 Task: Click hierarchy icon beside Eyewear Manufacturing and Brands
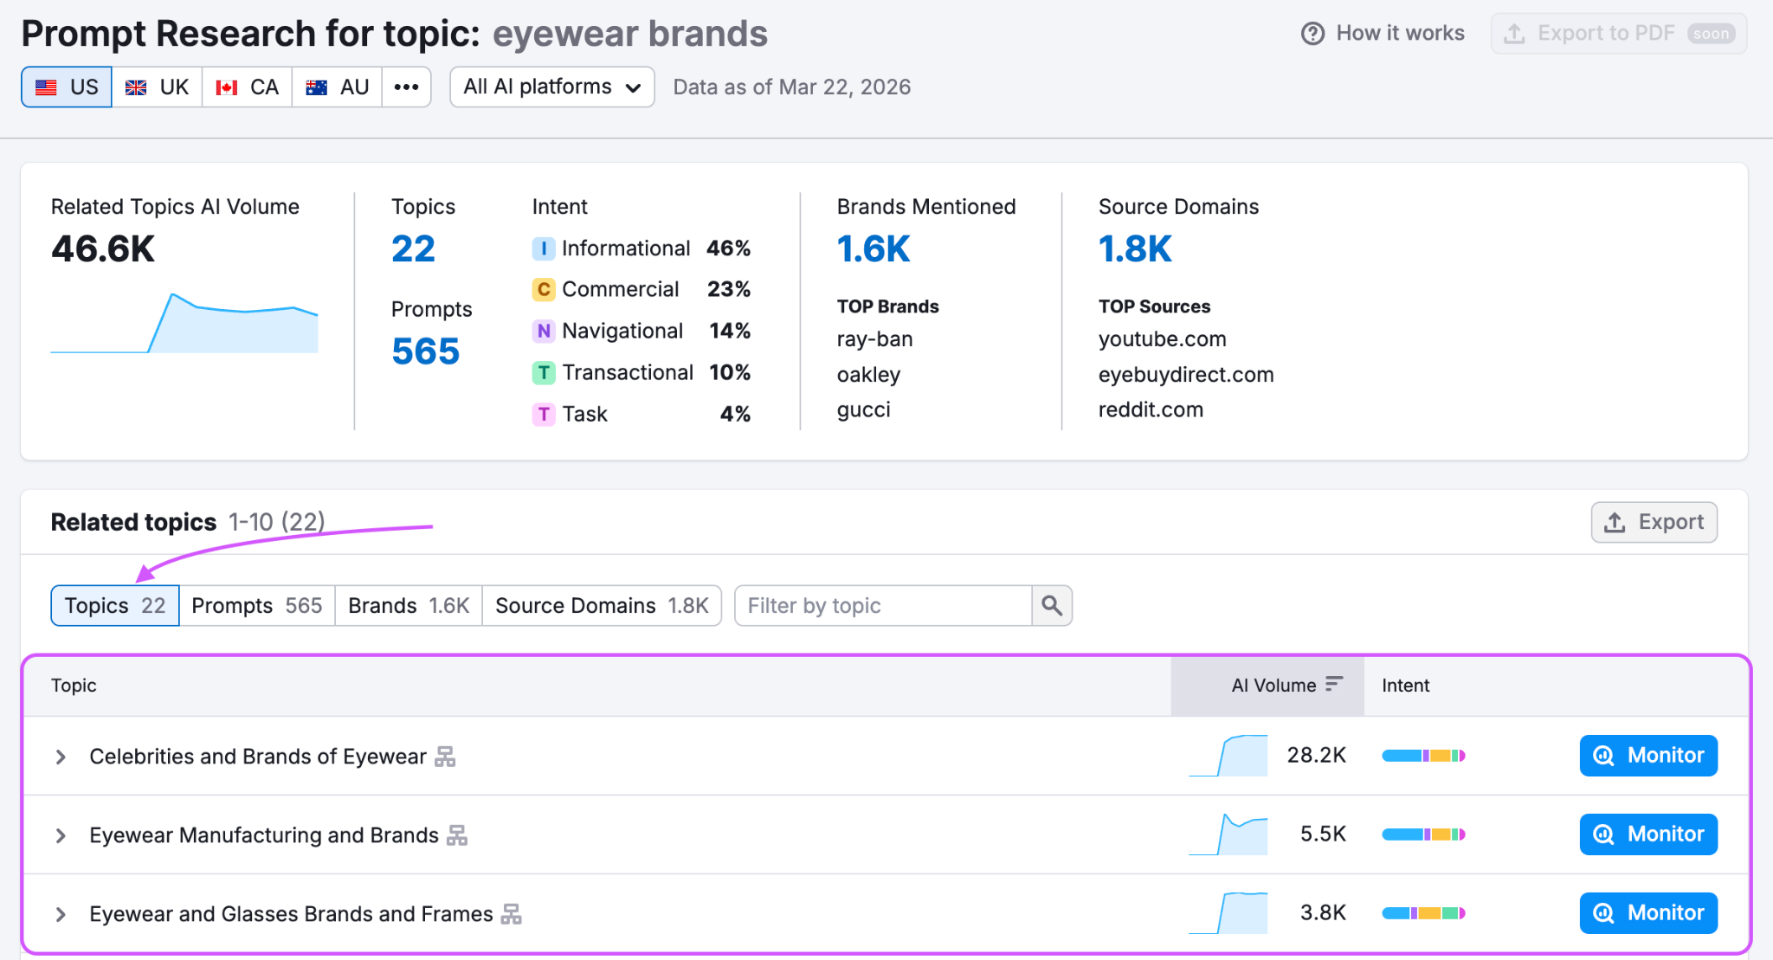(x=457, y=835)
